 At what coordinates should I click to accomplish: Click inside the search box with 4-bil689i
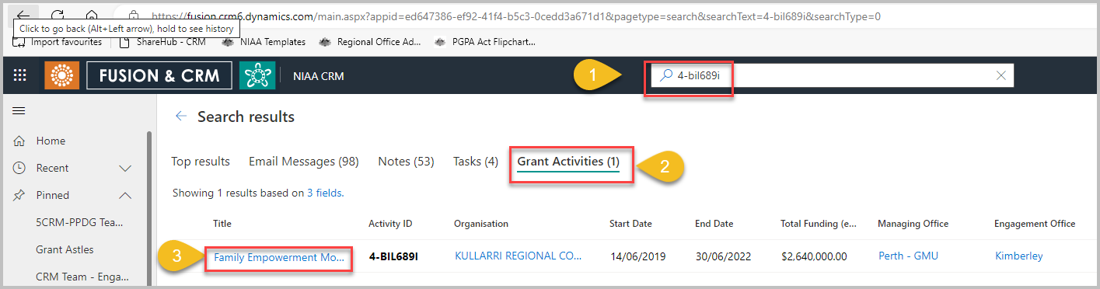tap(832, 75)
